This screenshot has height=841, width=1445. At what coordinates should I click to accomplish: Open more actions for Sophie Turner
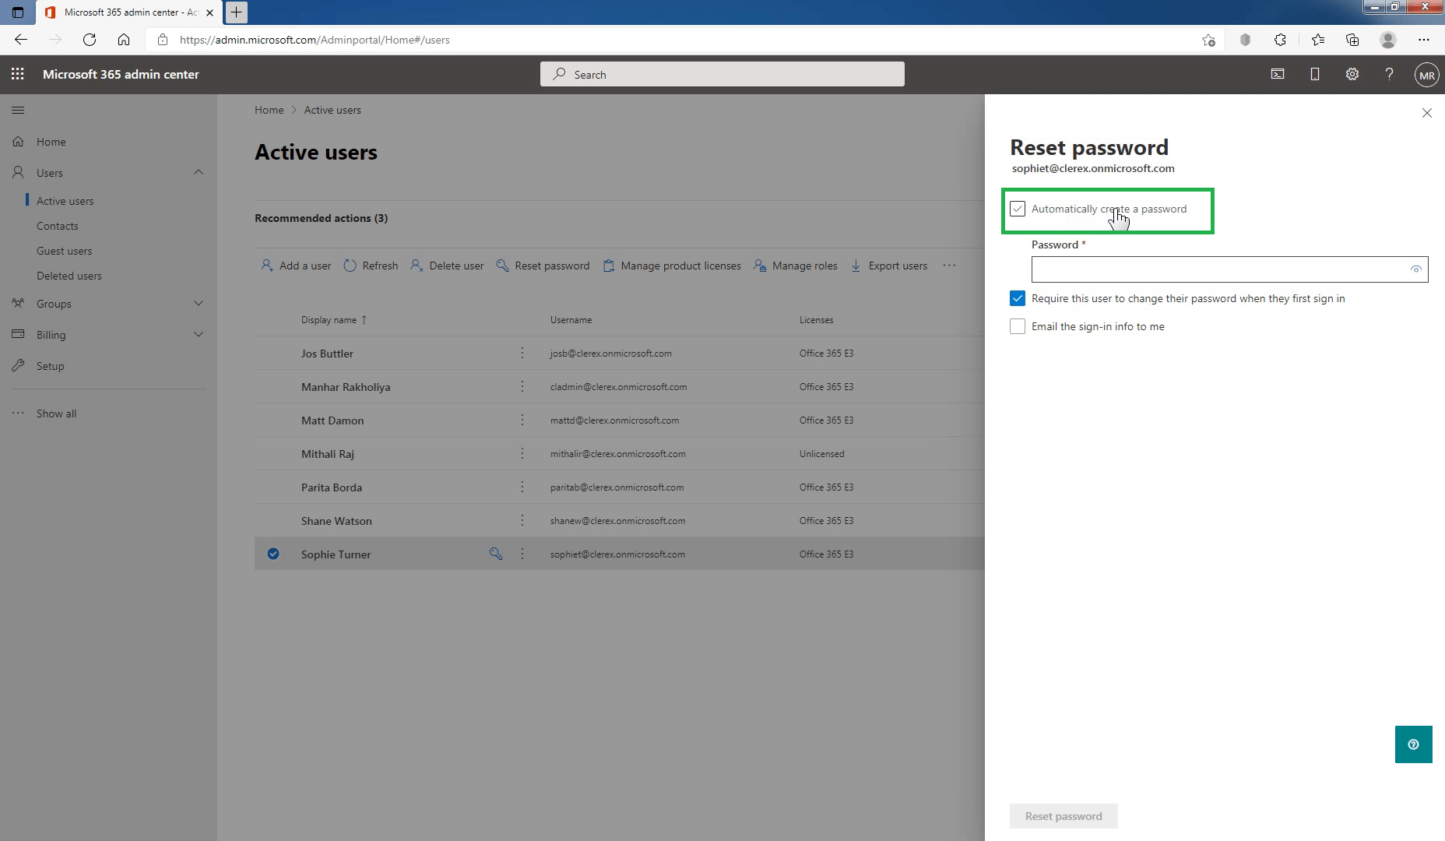(522, 554)
